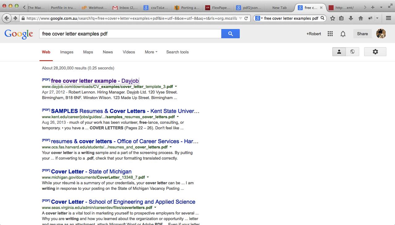This screenshot has width=395, height=225.
Task: Open the Virginia result options arrow
Action: 155,208
